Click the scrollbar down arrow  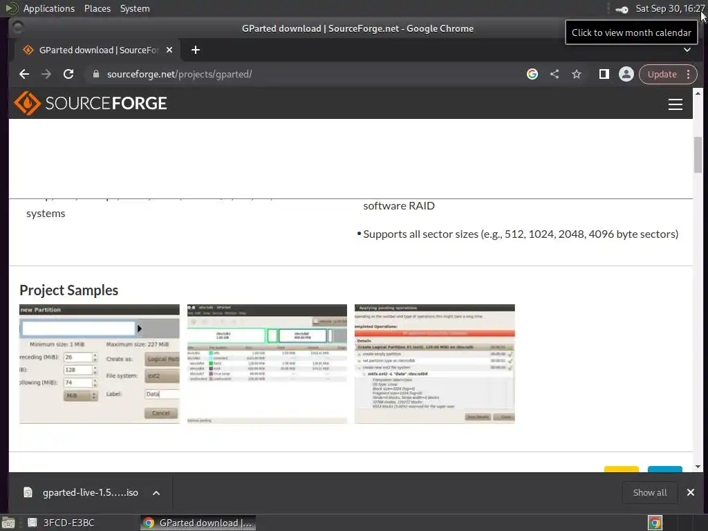coord(698,467)
